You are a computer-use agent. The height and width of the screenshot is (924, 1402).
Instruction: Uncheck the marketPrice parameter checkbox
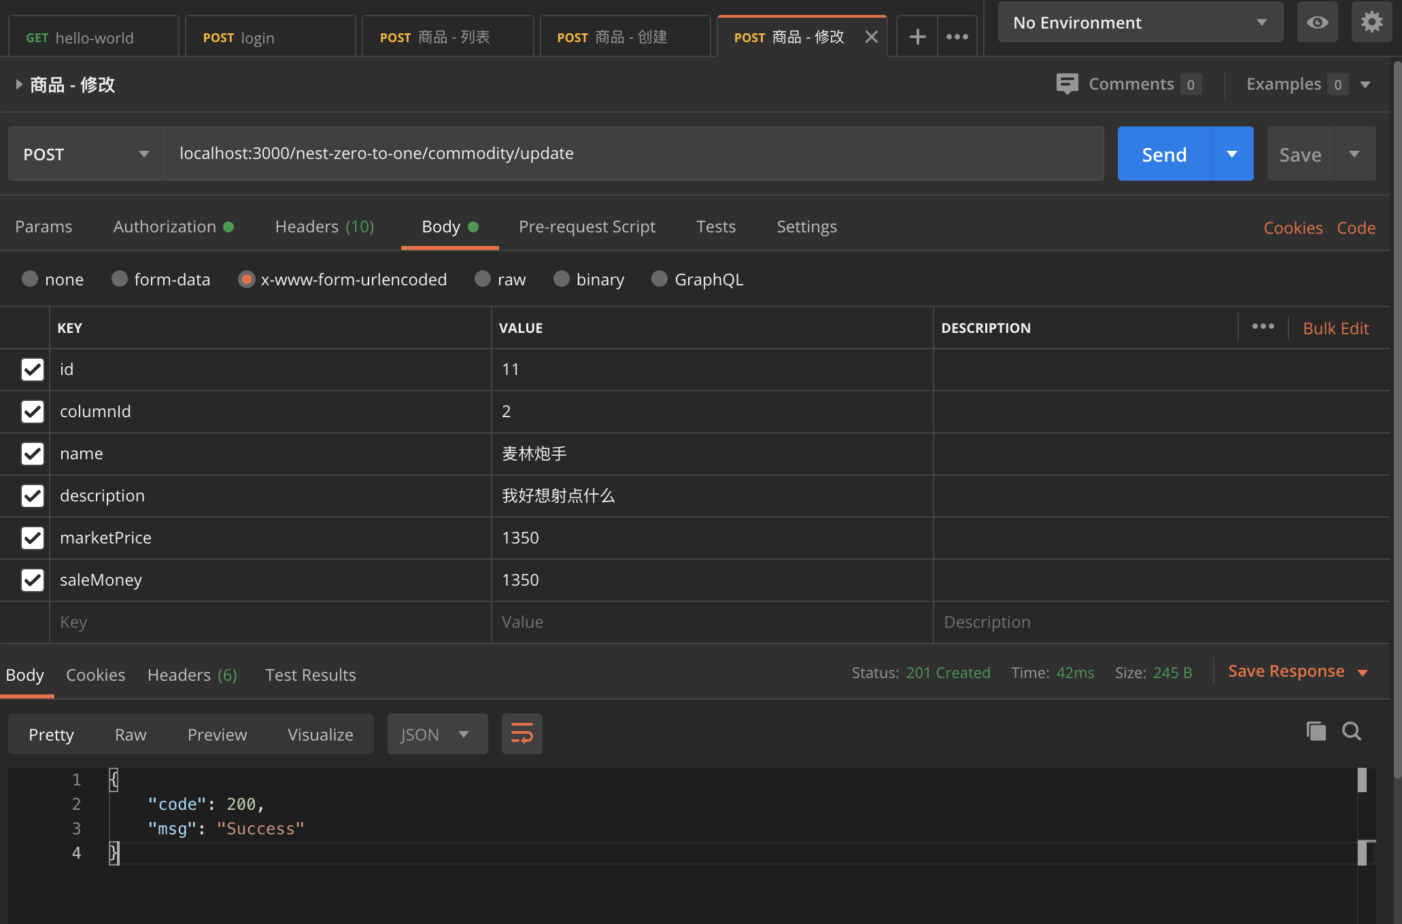[x=33, y=538]
